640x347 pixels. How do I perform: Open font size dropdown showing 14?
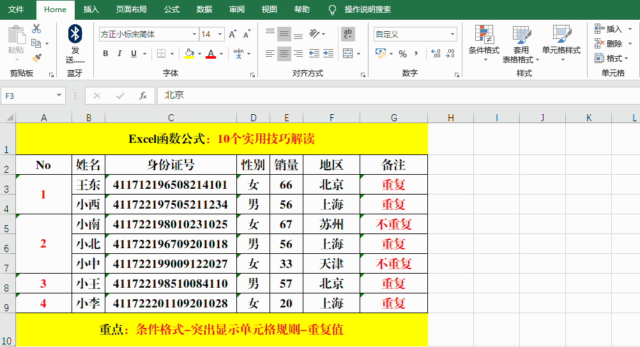coord(220,34)
